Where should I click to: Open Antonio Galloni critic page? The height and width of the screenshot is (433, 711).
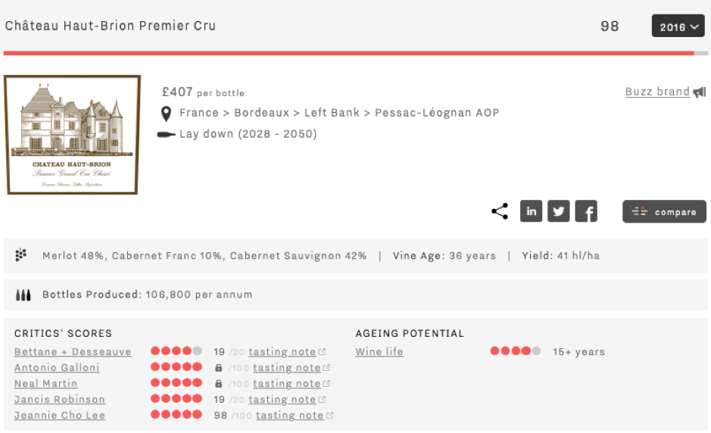tap(57, 368)
